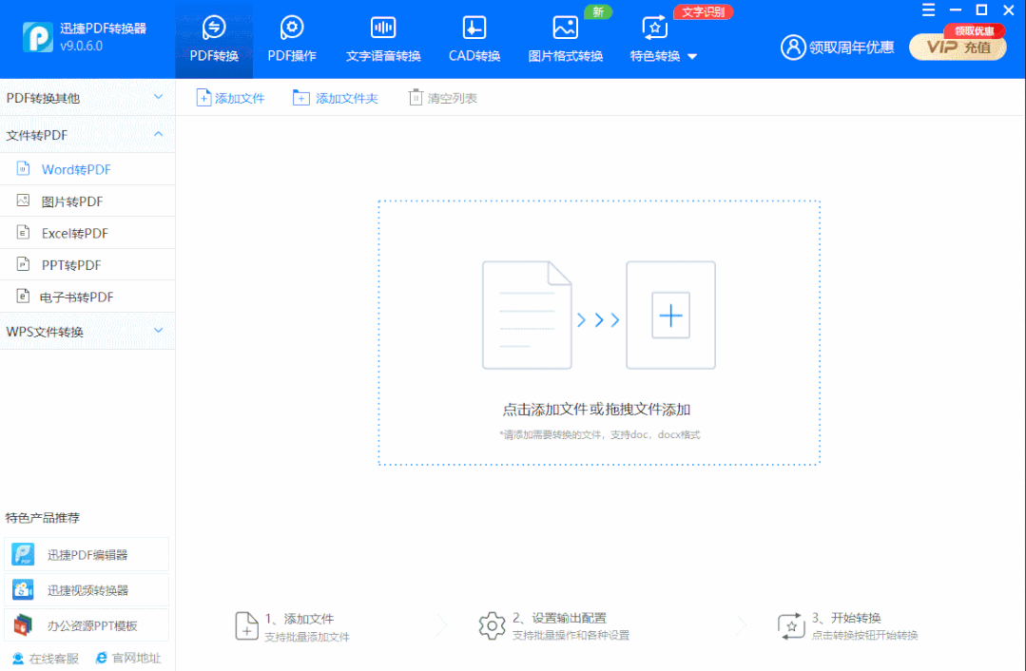The height and width of the screenshot is (671, 1026).
Task: Expand the PDF转换其他 section
Action: point(87,98)
